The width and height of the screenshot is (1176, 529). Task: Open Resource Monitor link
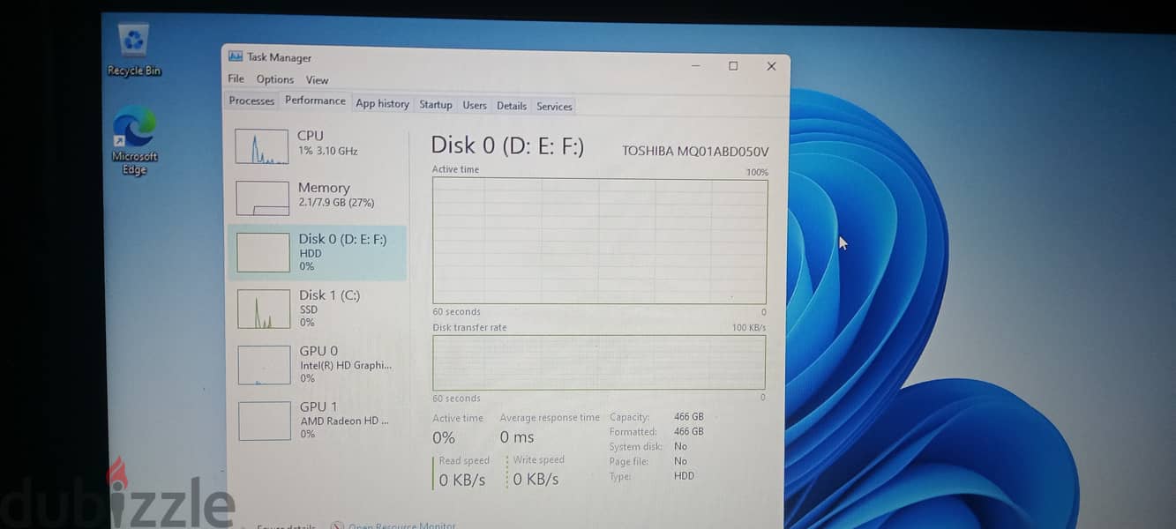(401, 526)
